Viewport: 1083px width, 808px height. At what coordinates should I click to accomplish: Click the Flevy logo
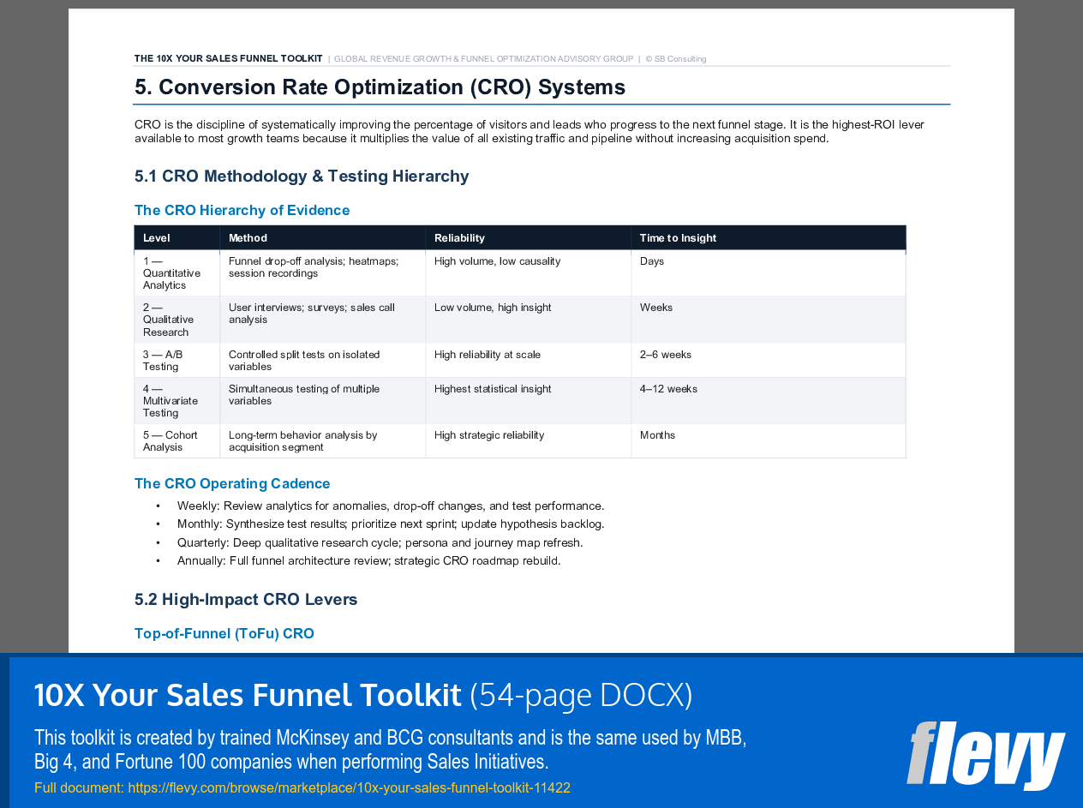(x=985, y=756)
